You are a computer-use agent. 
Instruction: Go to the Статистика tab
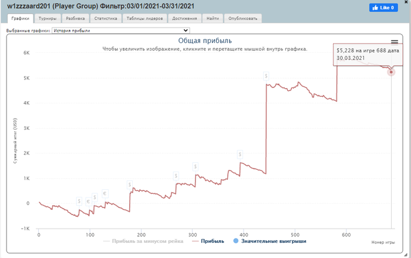tap(106, 18)
